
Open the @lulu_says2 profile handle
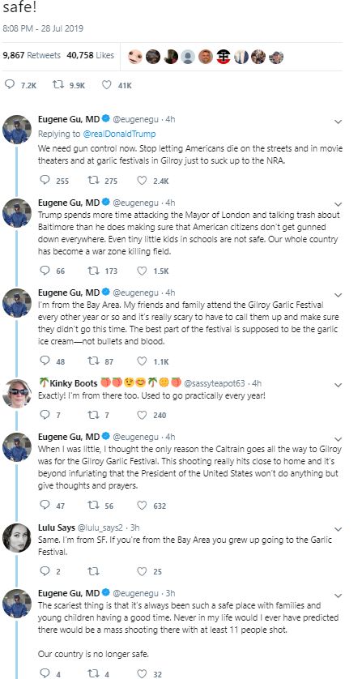pos(102,527)
